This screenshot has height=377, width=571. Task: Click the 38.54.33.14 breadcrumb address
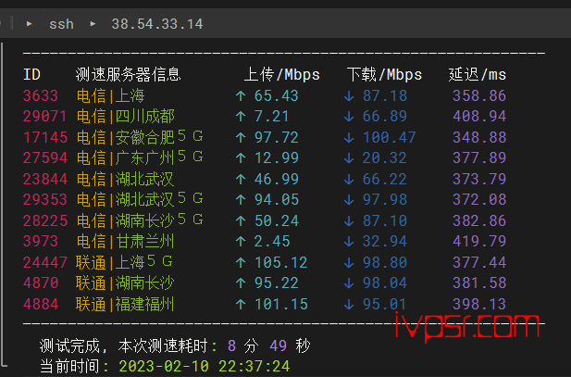coord(157,24)
